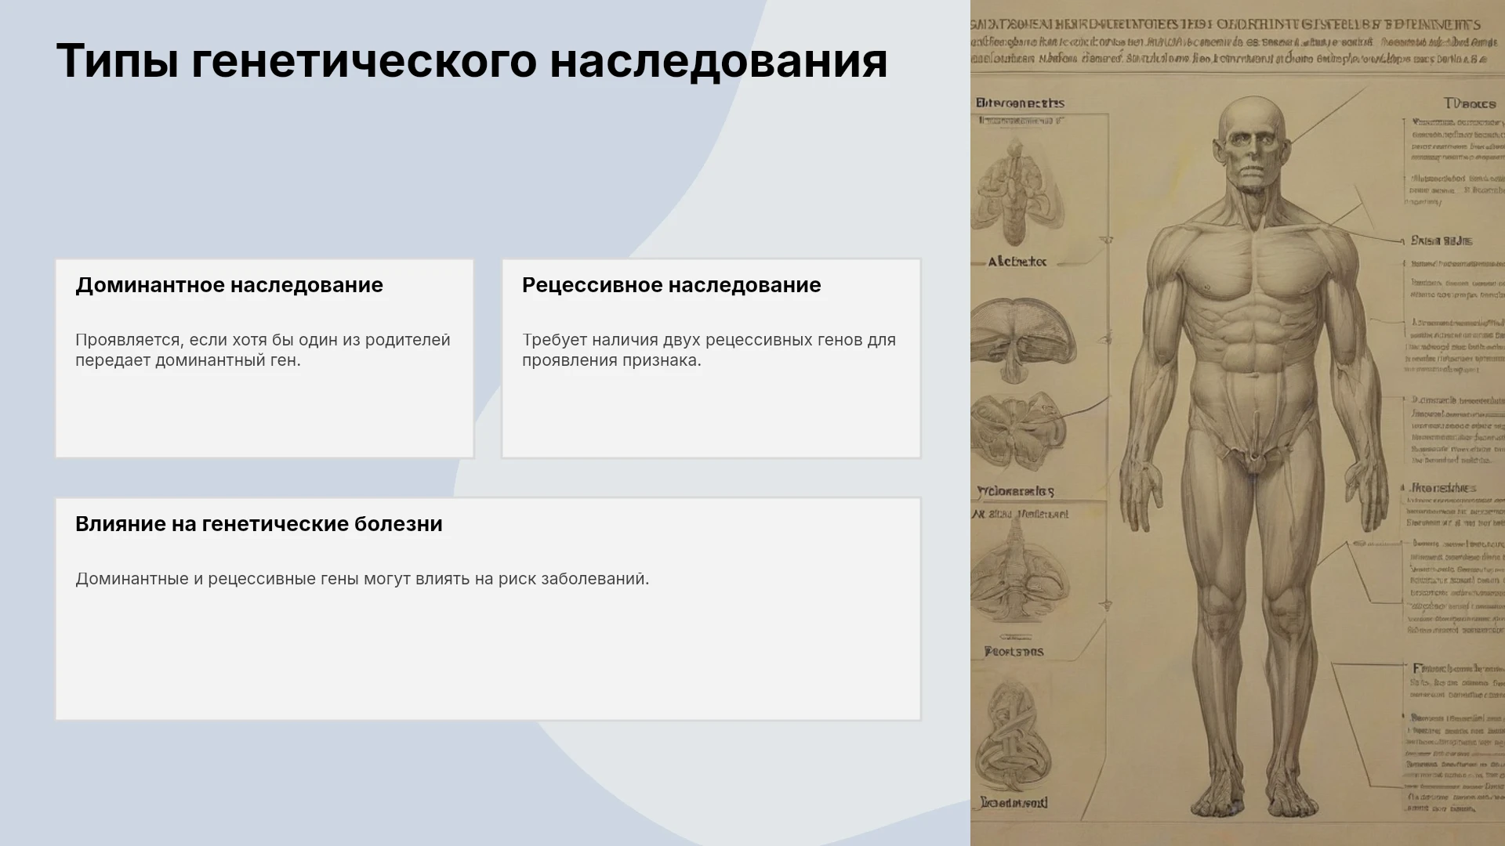Image resolution: width=1505 pixels, height=846 pixels.
Task: Click the slide title about genetic inheritance
Action: coord(471,61)
